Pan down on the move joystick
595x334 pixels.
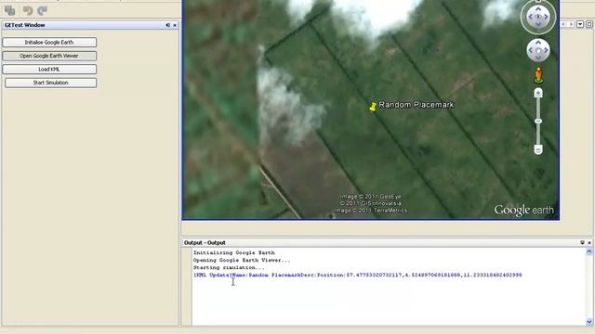pyautogui.click(x=538, y=58)
